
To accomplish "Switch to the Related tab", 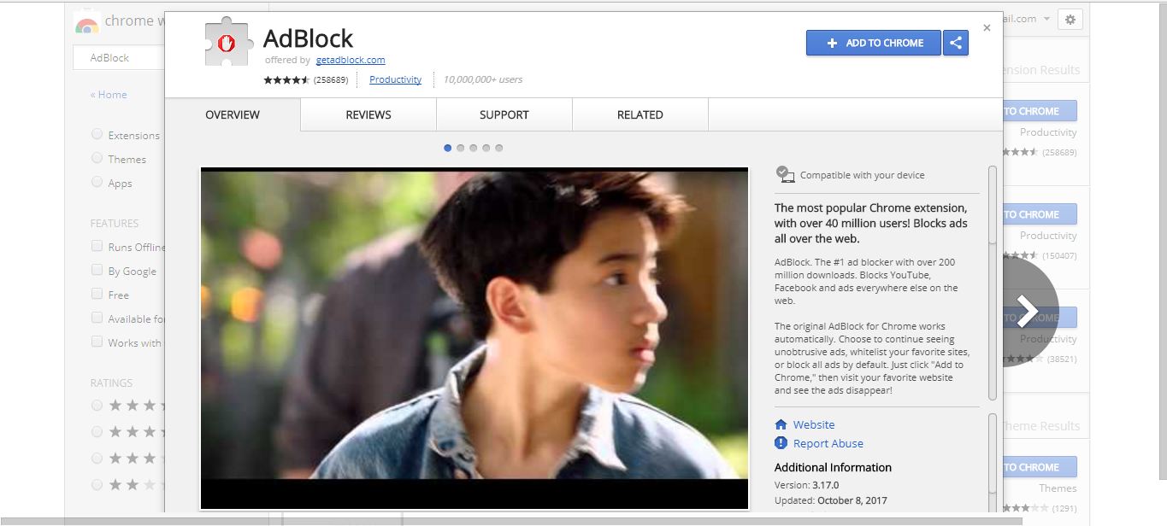I will [640, 114].
